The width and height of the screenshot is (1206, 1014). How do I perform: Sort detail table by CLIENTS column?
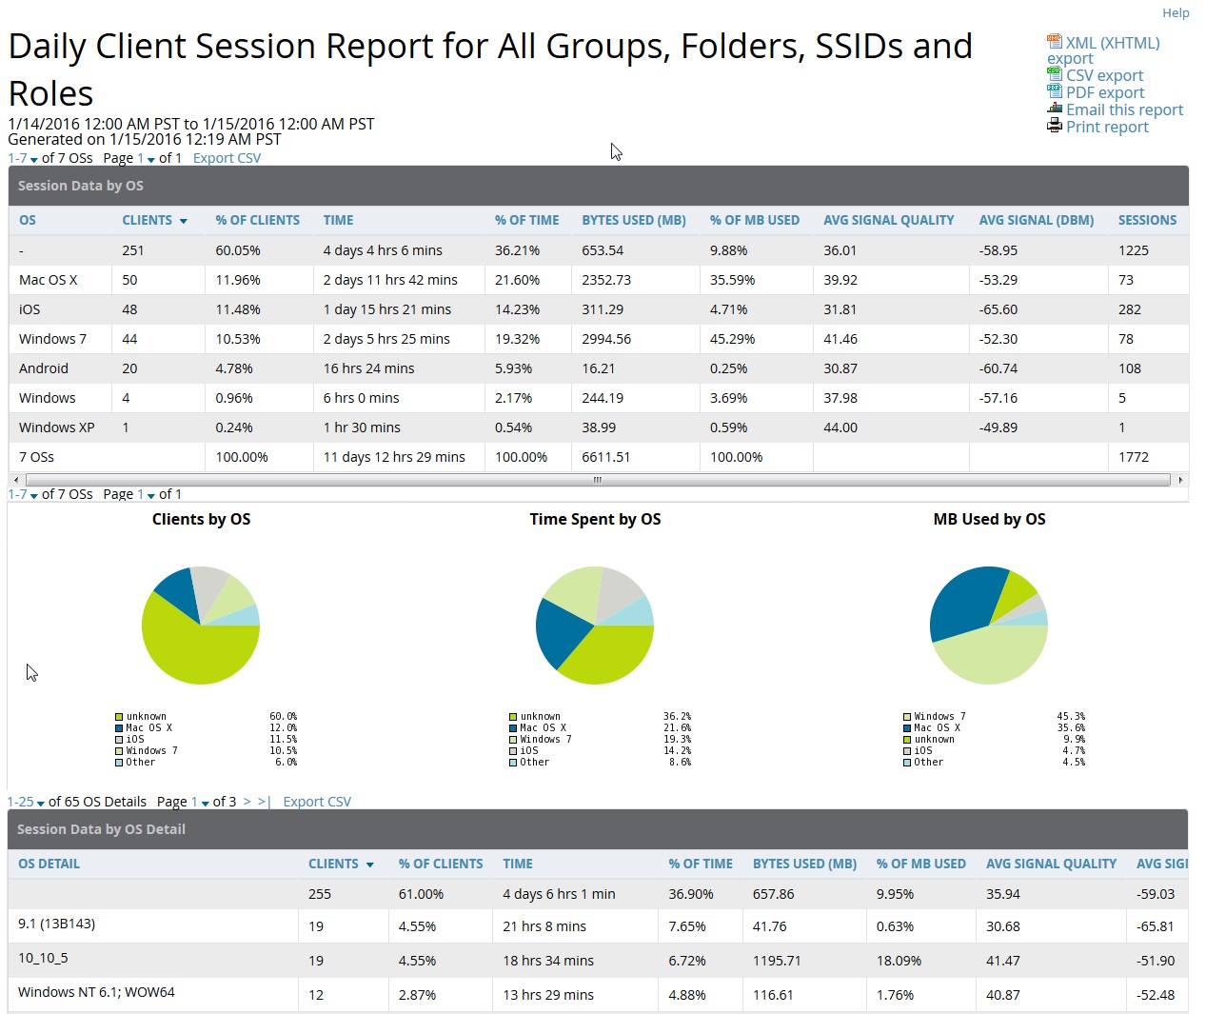tap(341, 864)
